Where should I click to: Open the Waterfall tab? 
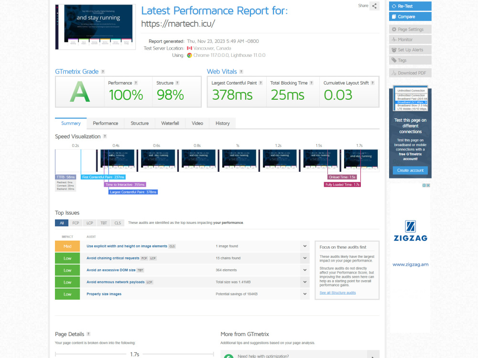coord(170,123)
